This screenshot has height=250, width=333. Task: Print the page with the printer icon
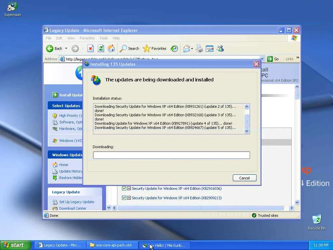(199, 49)
